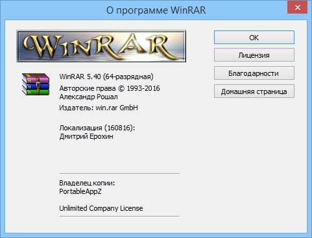Click the Дмитрий Ерохин translator name
This screenshot has height=238, width=312.
[86, 136]
